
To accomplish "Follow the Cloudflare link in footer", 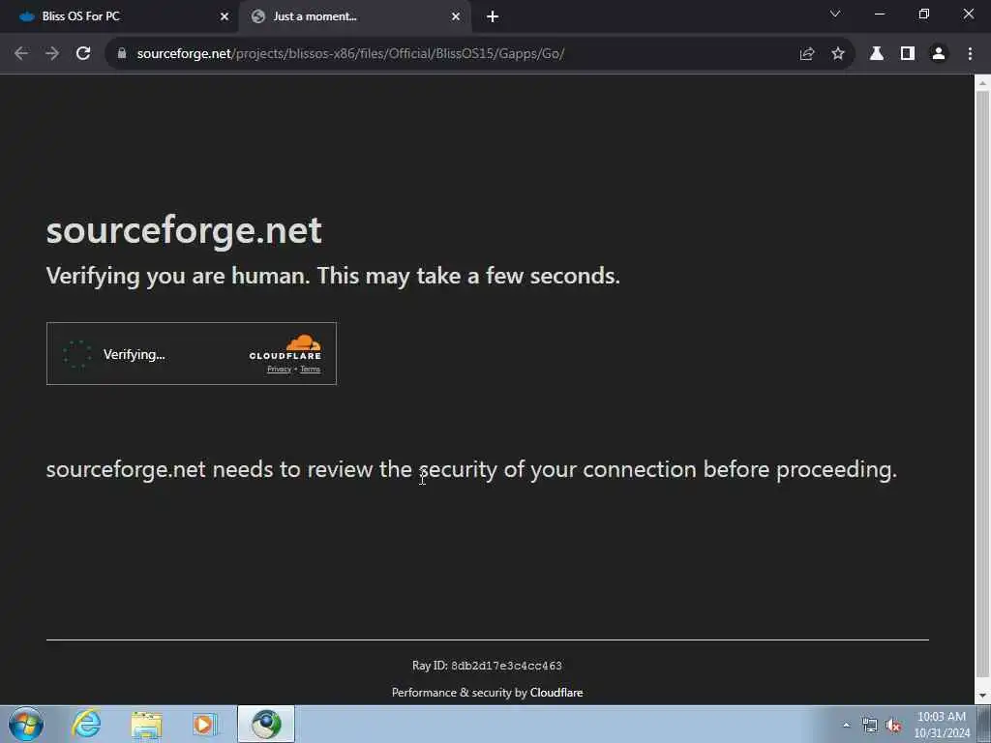I will click(556, 693).
